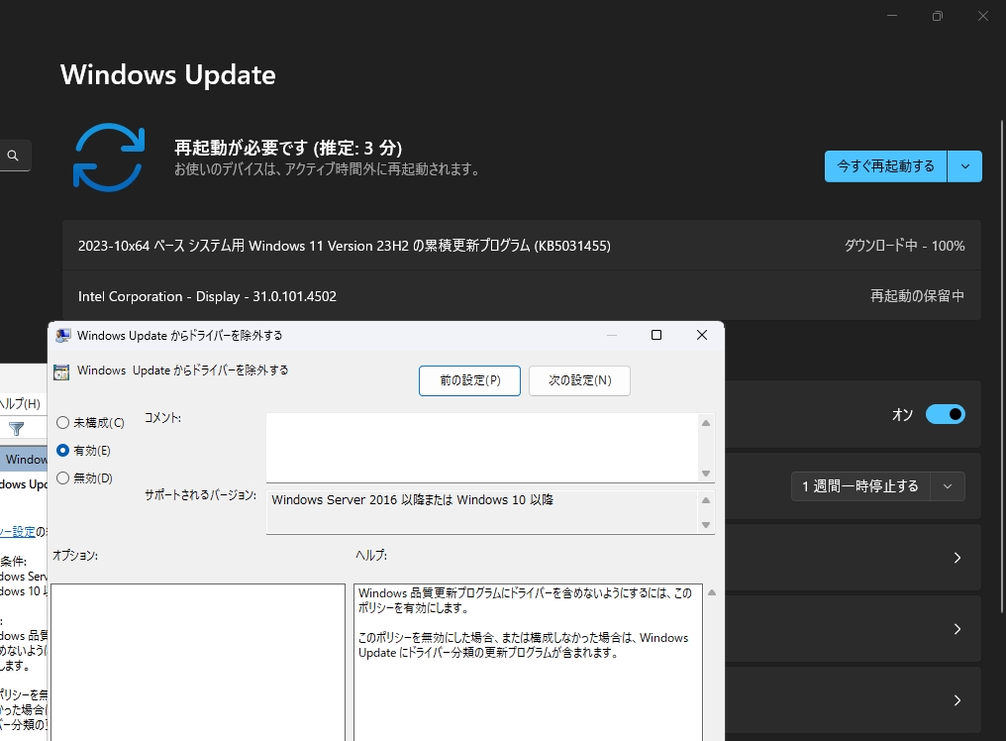Screen dimensions: 1006x741
Task: Click the filter funnel icon in Group Policy editor
Action: click(17, 428)
